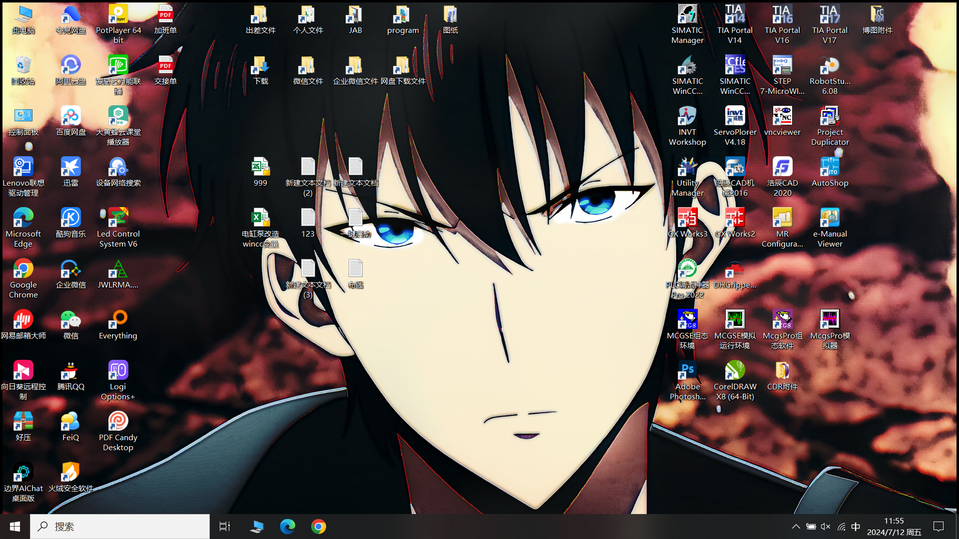Image resolution: width=959 pixels, height=539 pixels.
Task: Select the Everything search icon
Action: click(x=118, y=320)
